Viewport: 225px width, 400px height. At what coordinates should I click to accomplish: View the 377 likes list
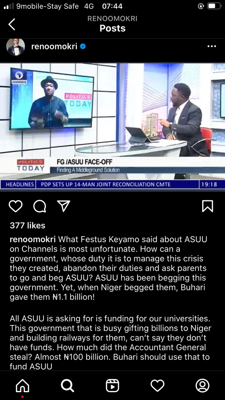click(27, 225)
